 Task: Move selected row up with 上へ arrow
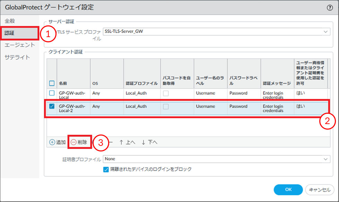coord(127,142)
